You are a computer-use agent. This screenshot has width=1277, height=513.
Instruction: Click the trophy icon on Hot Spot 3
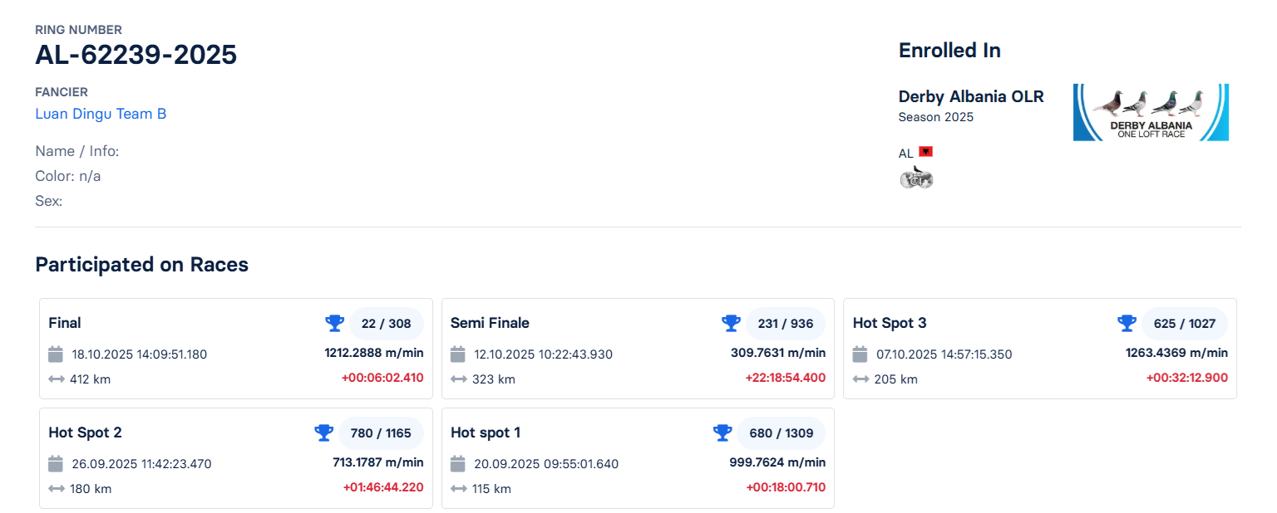tap(1127, 323)
